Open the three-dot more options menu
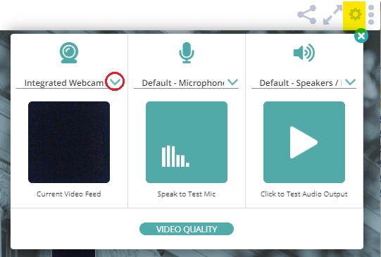381x257 pixels. pos(371,15)
